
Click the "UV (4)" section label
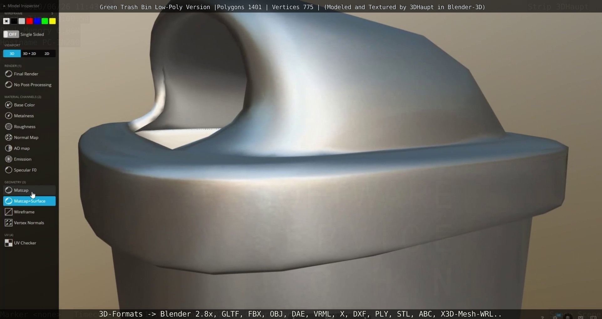(x=9, y=235)
